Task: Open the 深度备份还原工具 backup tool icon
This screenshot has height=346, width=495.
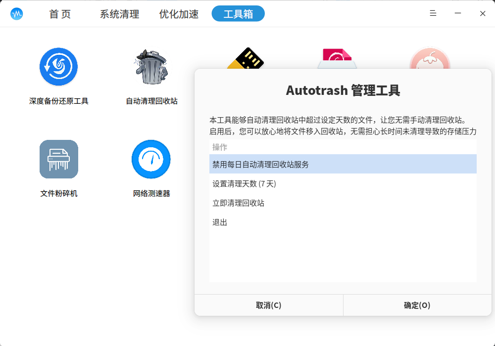Action: point(59,67)
